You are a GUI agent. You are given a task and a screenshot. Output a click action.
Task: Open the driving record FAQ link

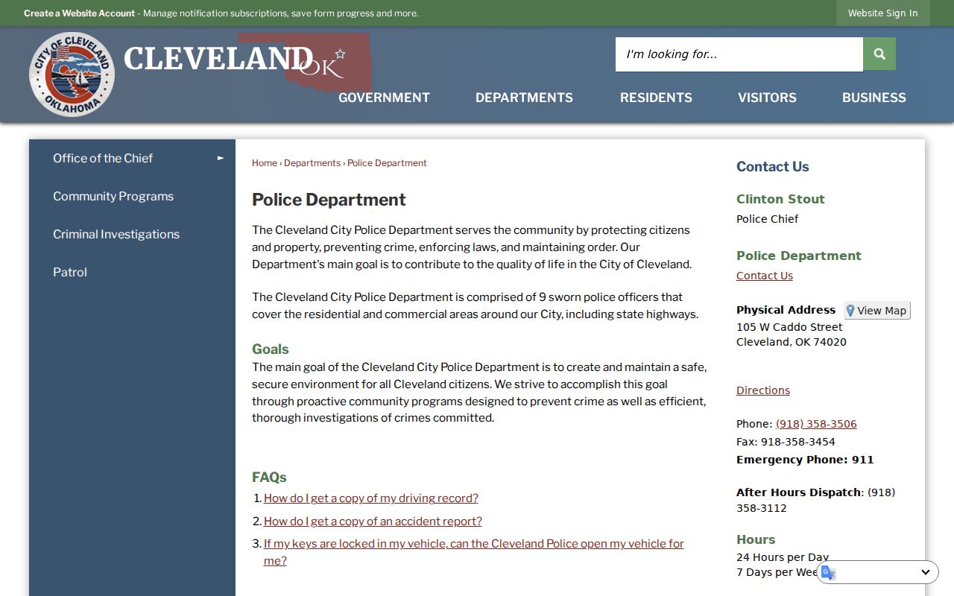tap(371, 498)
